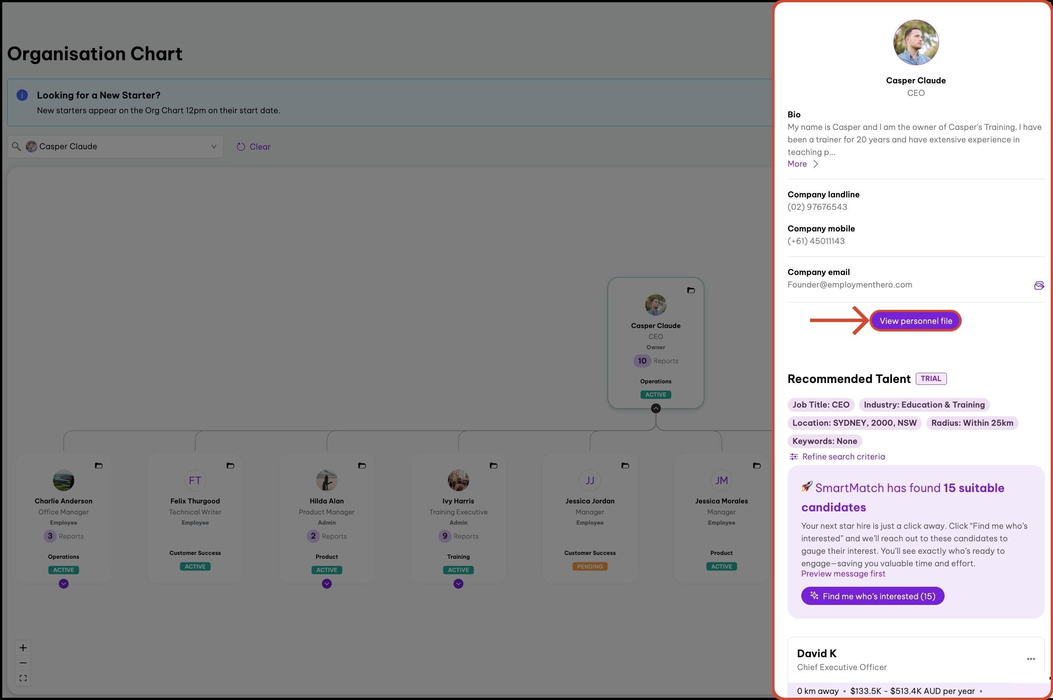
Task: Click Find me who's interested (15)
Action: (x=872, y=596)
